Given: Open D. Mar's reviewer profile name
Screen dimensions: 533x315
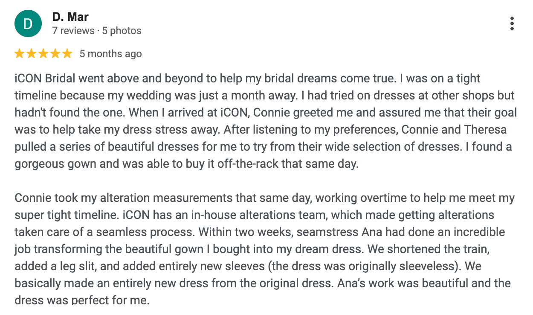Looking at the screenshot, I should 70,17.
